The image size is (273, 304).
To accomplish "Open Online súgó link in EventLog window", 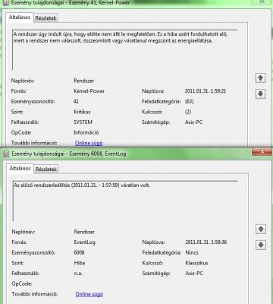I will [89, 294].
